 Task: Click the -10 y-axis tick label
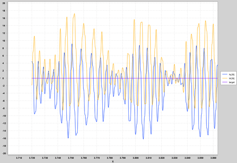click(3, 116)
